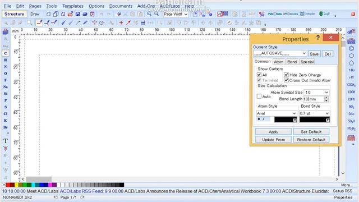The image size is (359, 202).
Task: Toggle the Show Carbons All checkbox
Action: pyautogui.click(x=259, y=75)
